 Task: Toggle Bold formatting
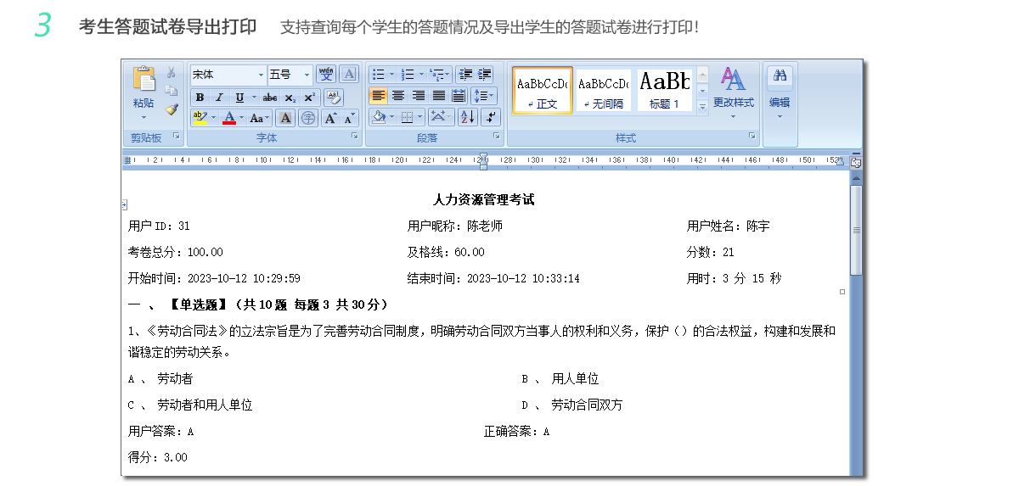pos(200,98)
